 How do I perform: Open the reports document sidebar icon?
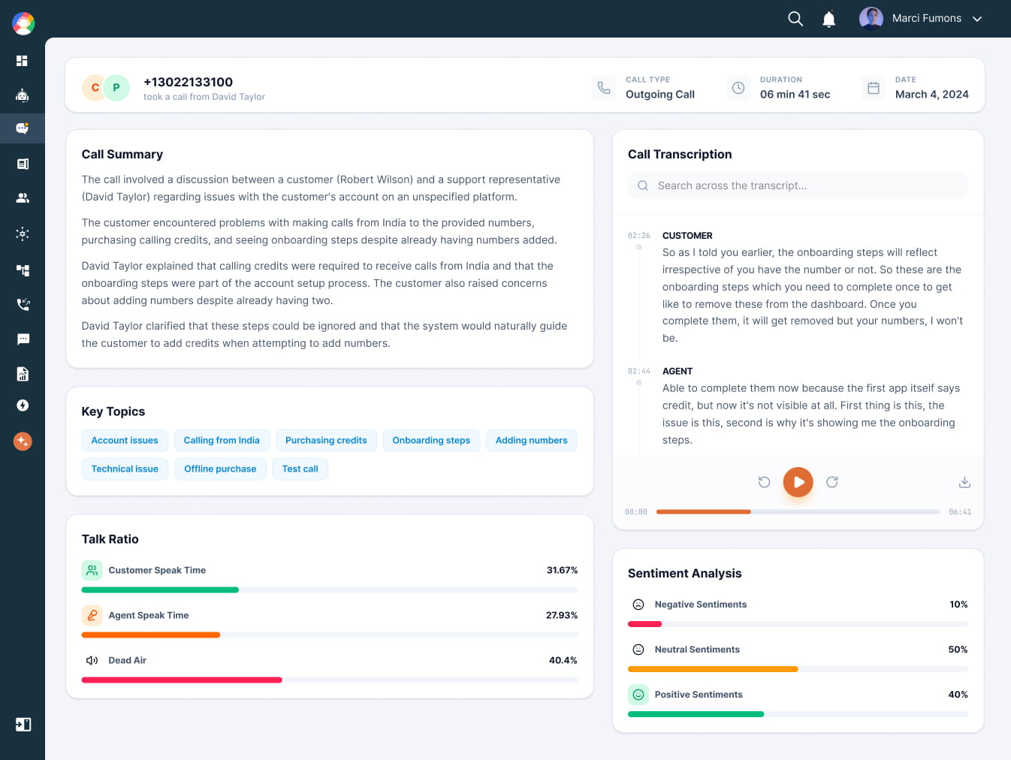click(23, 374)
